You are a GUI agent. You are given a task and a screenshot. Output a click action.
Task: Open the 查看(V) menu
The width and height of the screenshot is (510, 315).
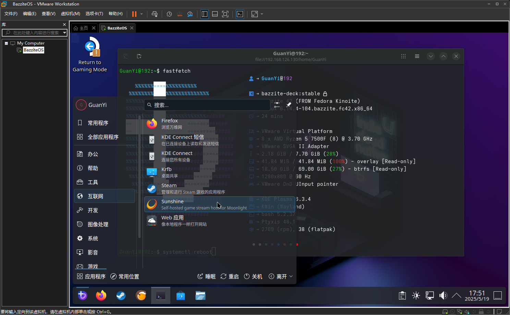[x=49, y=14]
